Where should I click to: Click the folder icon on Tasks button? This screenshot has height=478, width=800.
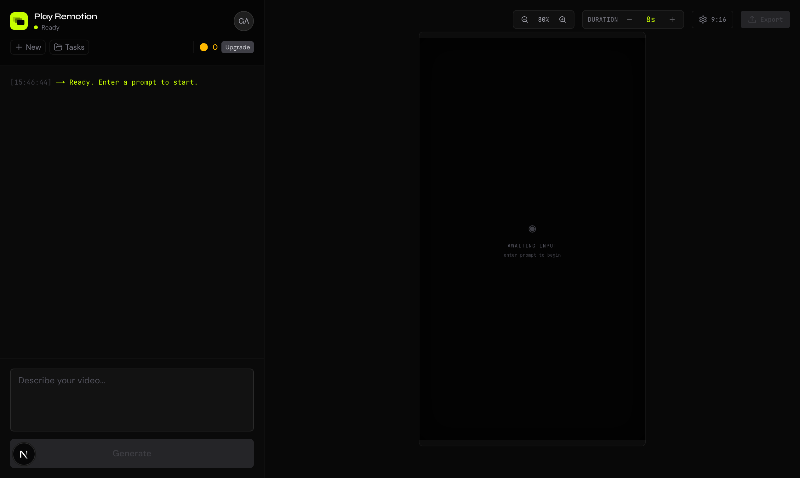[59, 47]
